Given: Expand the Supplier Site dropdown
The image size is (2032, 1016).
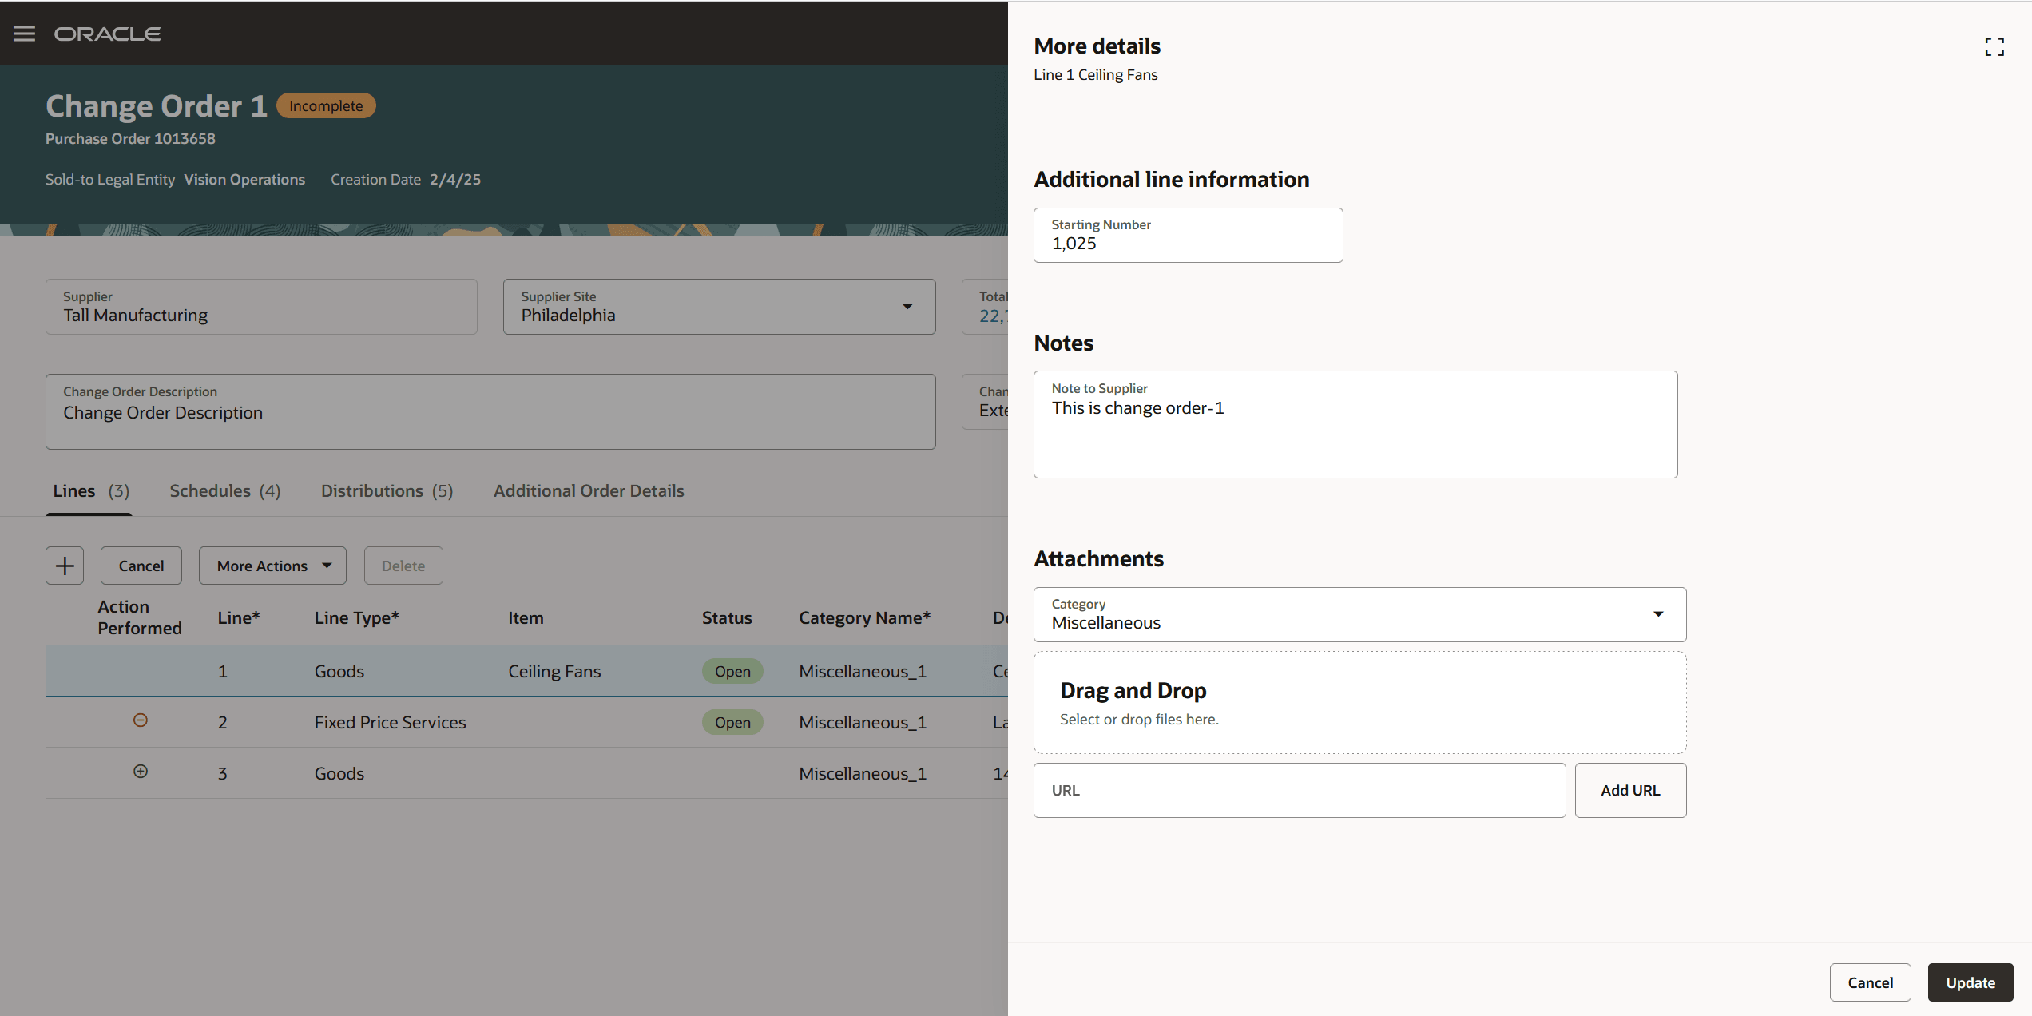Looking at the screenshot, I should (907, 307).
